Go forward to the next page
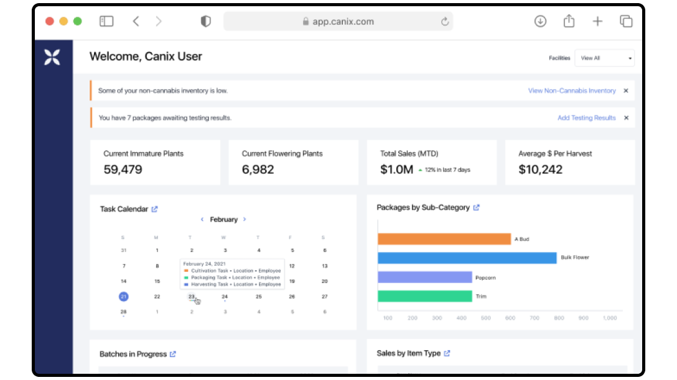The width and height of the screenshot is (677, 380). click(x=159, y=21)
